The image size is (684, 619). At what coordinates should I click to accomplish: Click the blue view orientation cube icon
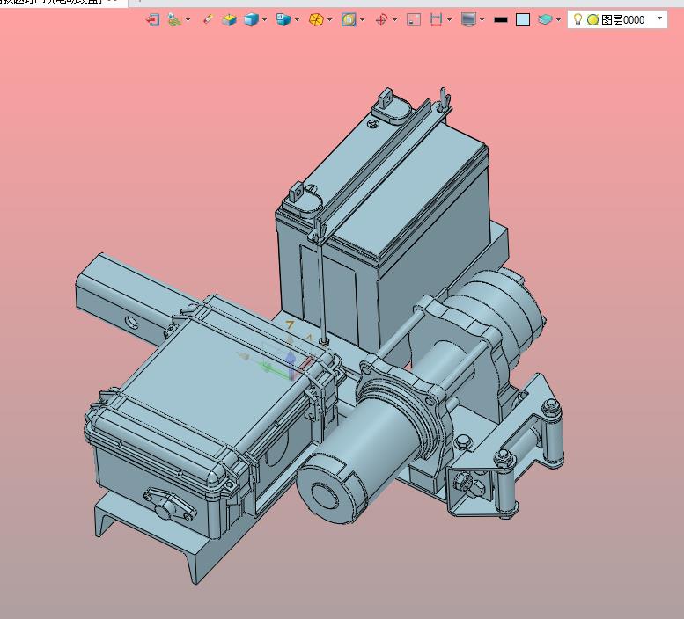pos(283,19)
